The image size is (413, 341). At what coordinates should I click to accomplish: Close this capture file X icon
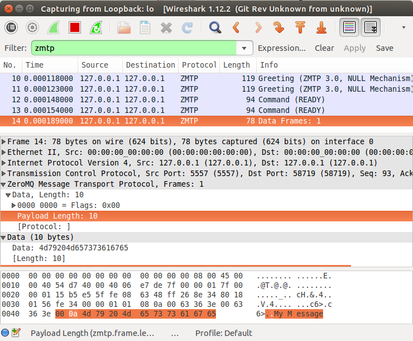(166, 27)
